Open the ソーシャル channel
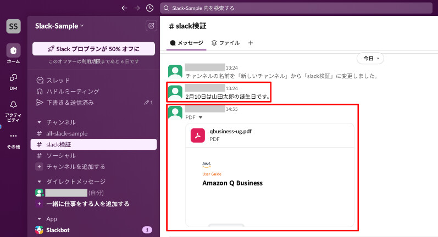The height and width of the screenshot is (237, 438). 93,156
